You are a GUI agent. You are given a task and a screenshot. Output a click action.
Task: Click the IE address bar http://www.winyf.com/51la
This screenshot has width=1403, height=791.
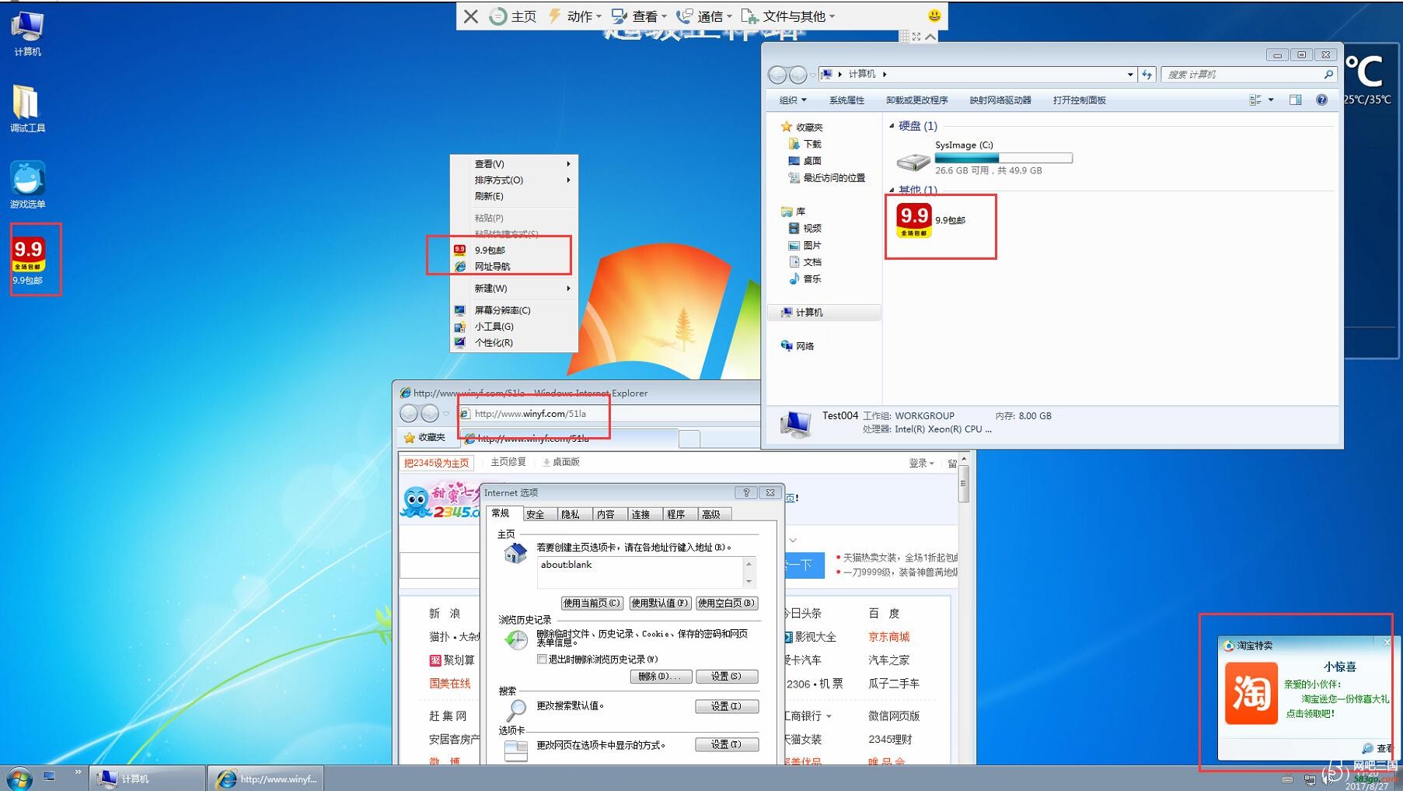tap(609, 414)
